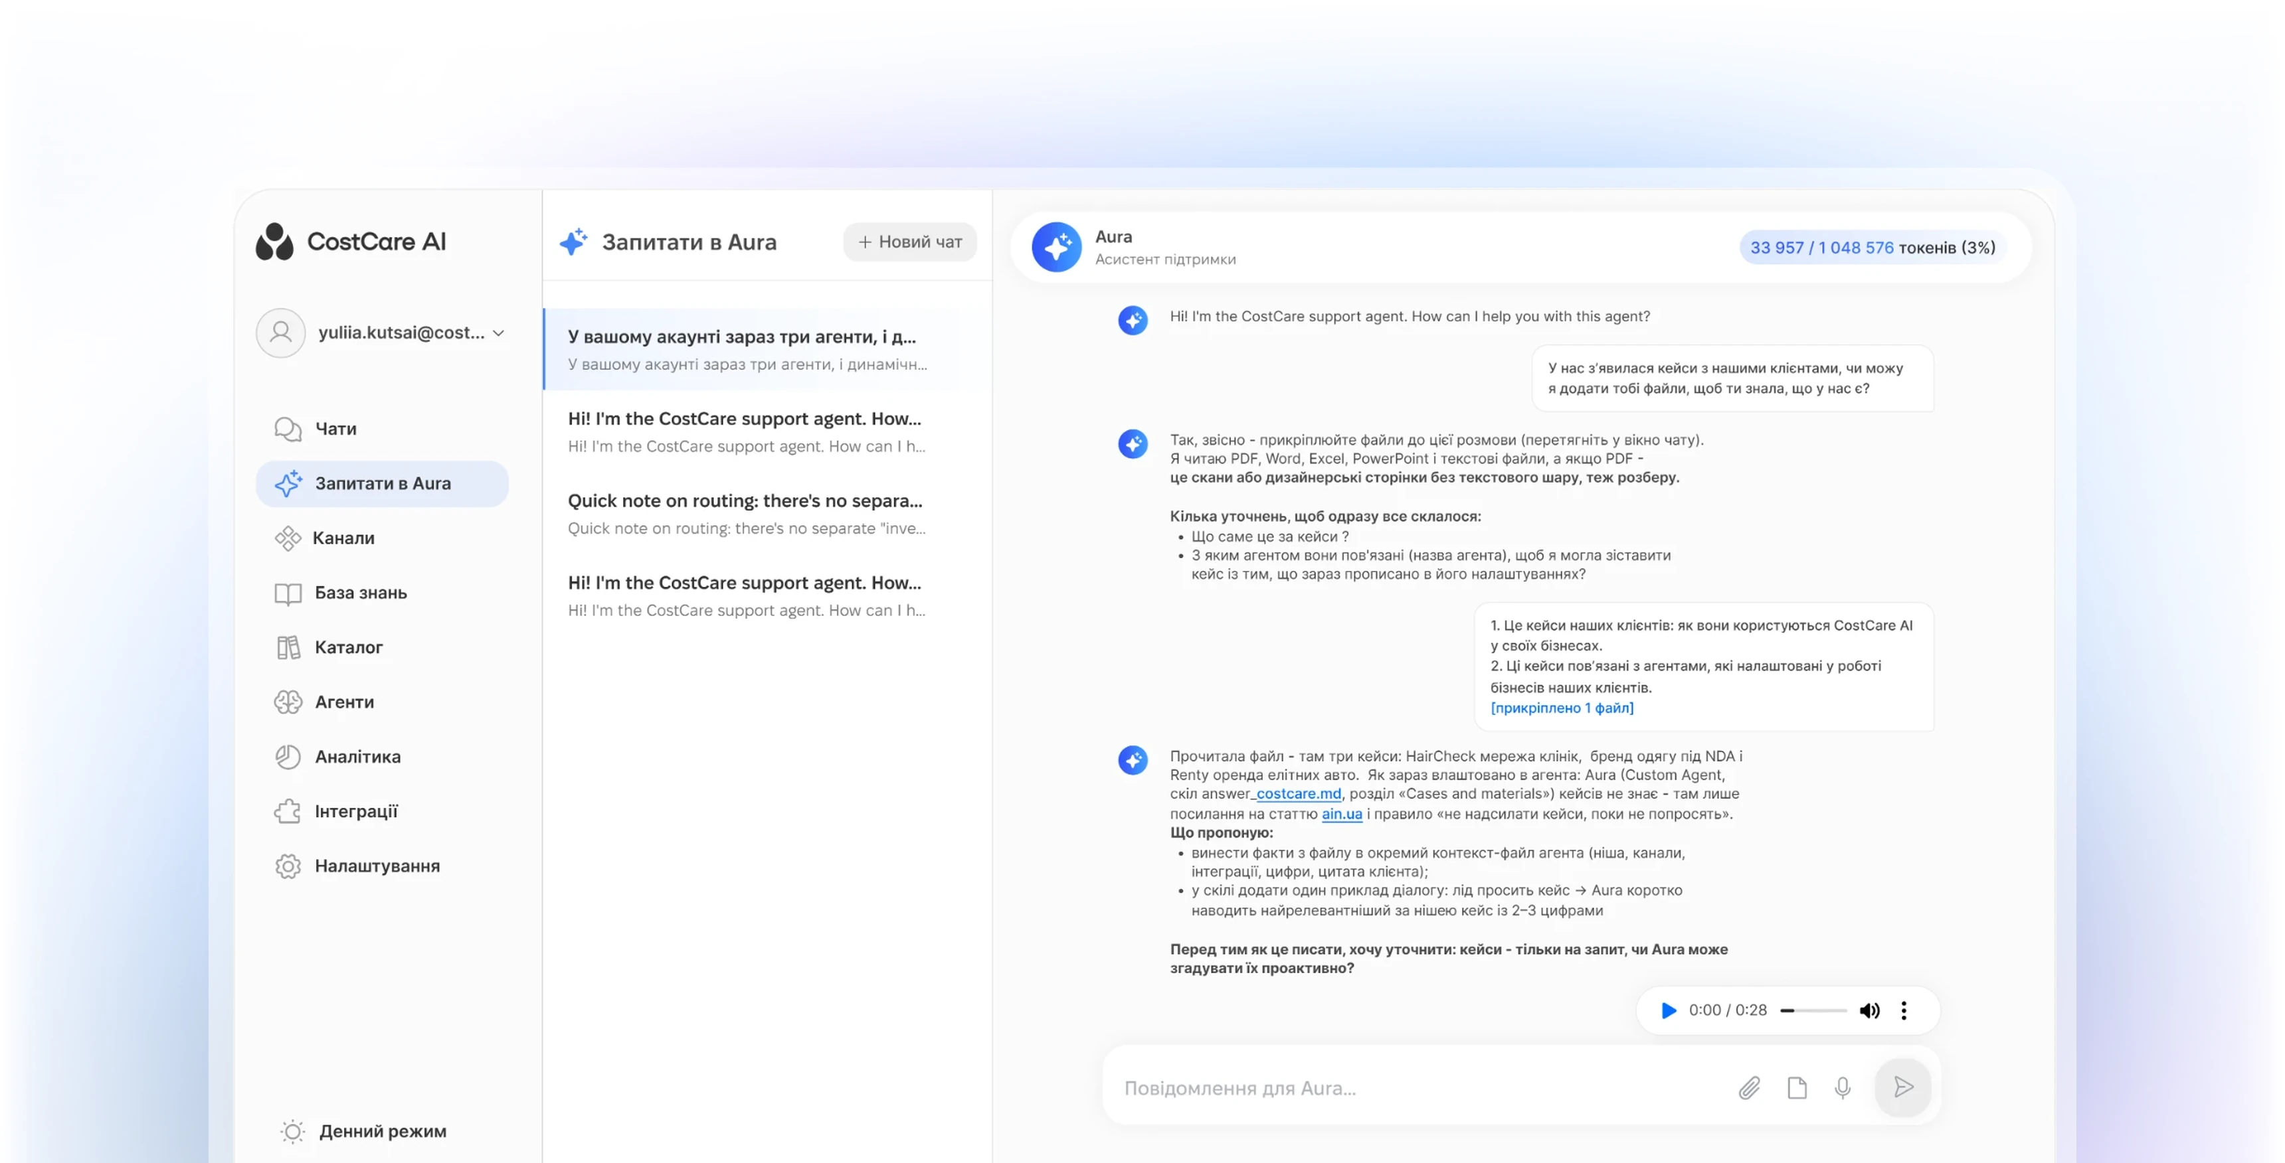Screen dimensions: 2285x1163
Task: Click the Інтеграції puzzle icon
Action: tap(288, 811)
